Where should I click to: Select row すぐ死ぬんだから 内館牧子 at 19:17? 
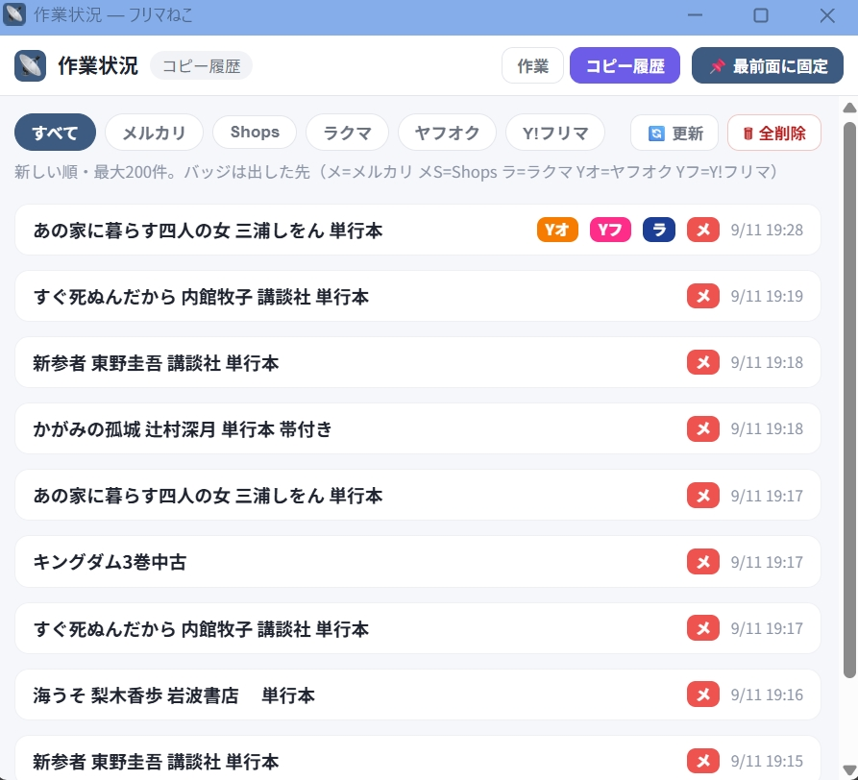(418, 628)
